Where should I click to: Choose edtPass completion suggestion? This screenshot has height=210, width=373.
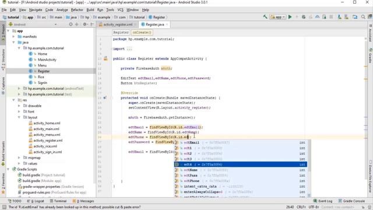[241, 176]
